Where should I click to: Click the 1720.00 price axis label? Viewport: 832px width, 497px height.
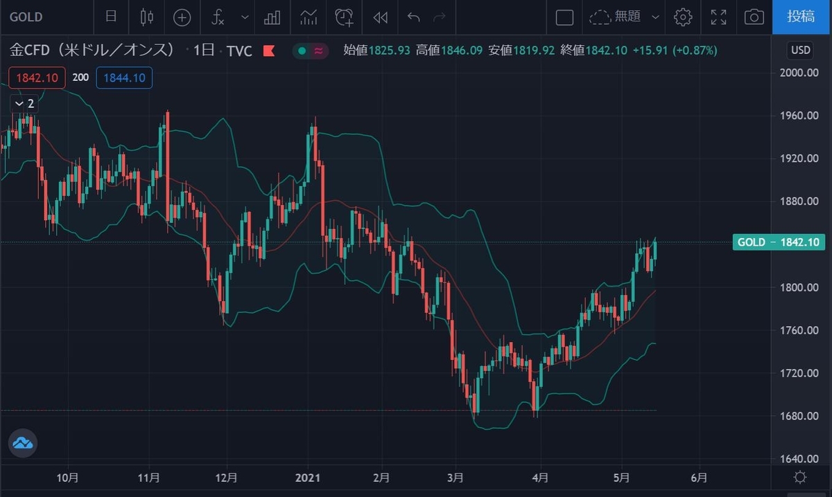click(799, 373)
